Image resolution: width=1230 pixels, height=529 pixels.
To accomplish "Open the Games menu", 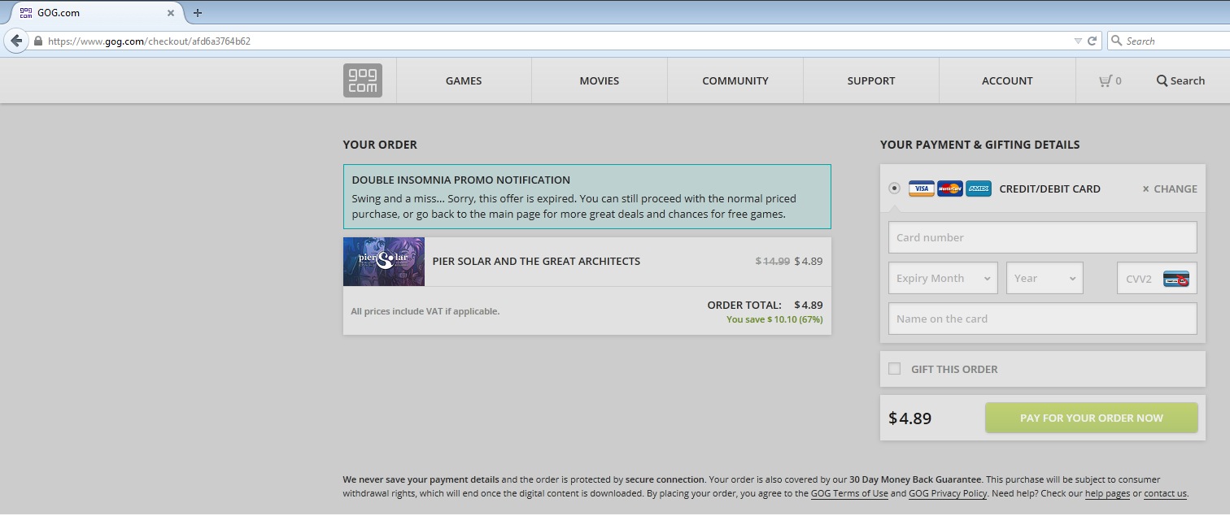I will click(x=464, y=80).
